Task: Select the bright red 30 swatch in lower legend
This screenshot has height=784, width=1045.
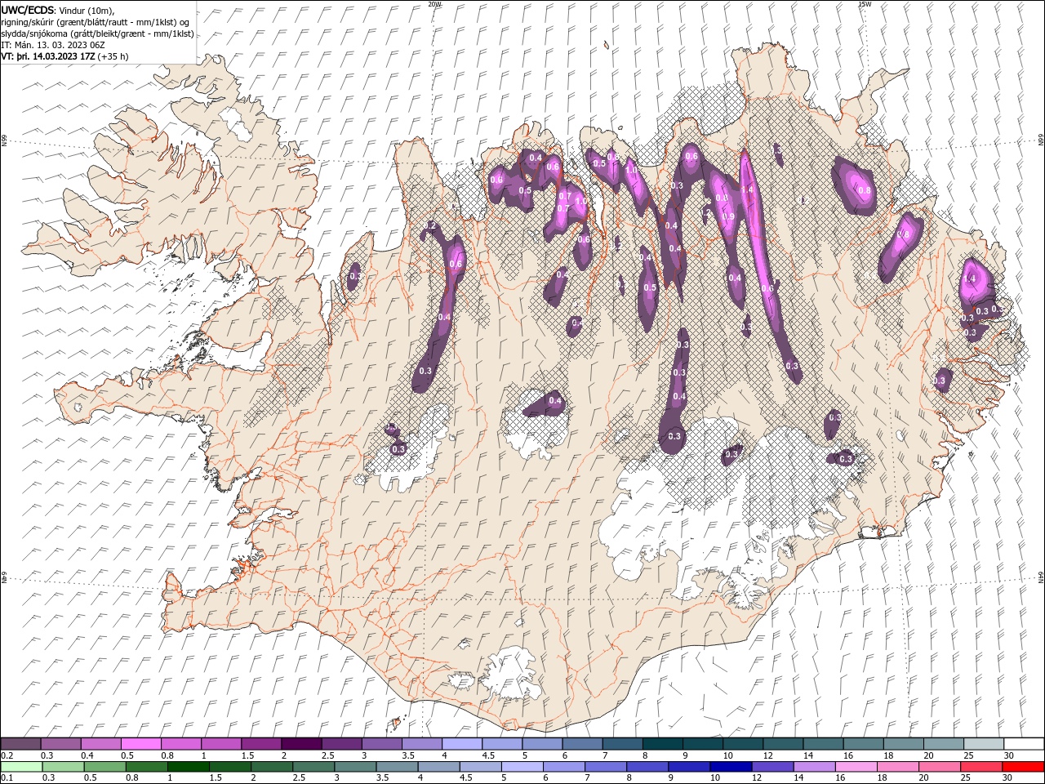Action: point(1022,767)
